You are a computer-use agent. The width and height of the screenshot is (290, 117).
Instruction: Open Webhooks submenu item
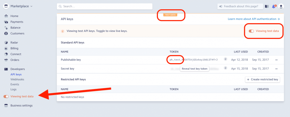point(17,80)
